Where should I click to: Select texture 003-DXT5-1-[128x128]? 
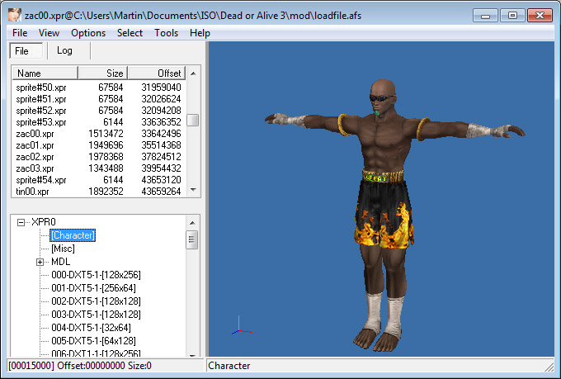pos(96,315)
